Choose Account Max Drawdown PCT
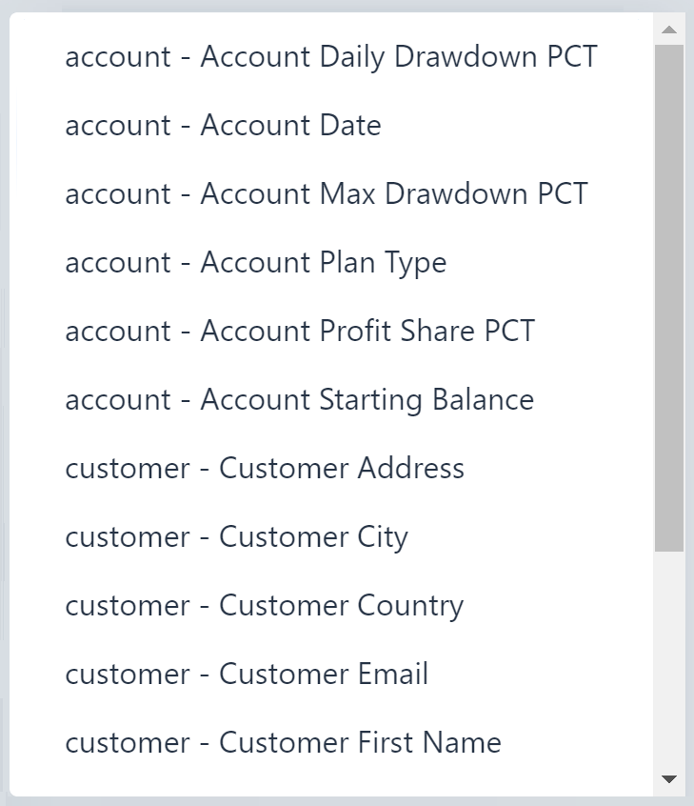Screen dimensions: 694x806 (x=327, y=193)
